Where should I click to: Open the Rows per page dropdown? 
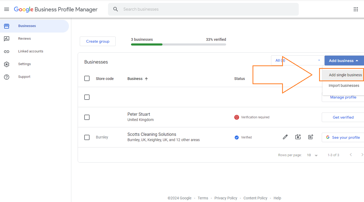312,155
